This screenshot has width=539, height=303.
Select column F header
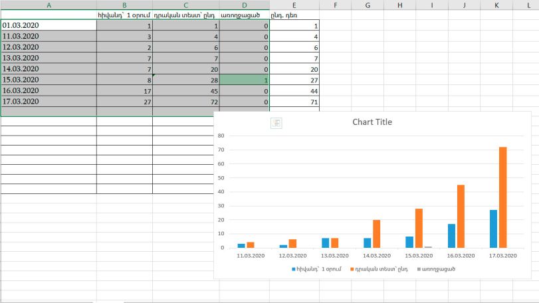tap(335, 5)
